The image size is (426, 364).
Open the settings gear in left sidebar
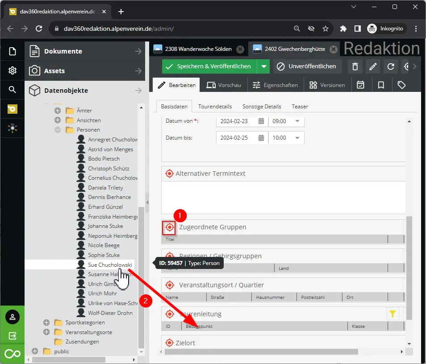pos(13,70)
